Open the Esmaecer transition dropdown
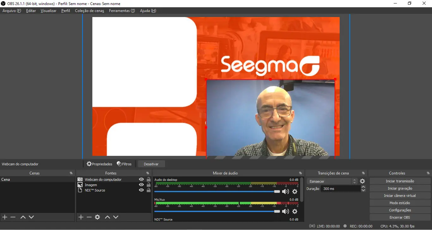The width and height of the screenshot is (432, 230). [332, 181]
